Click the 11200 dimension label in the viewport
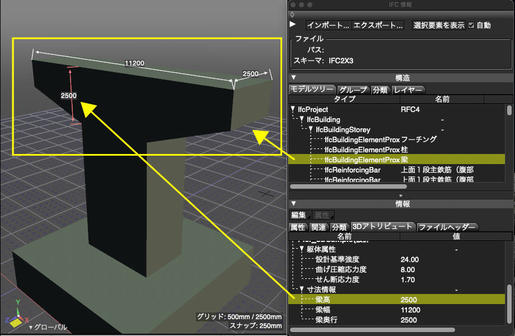 [134, 63]
